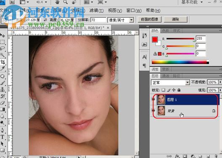Select the History Brush tool
The image size is (222, 158).
(2, 96)
